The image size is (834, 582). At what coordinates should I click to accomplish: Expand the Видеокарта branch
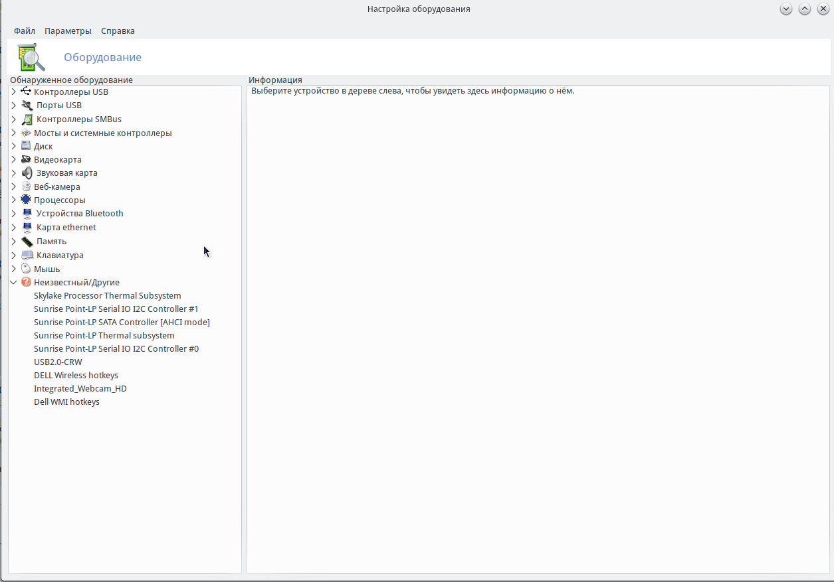pyautogui.click(x=14, y=159)
